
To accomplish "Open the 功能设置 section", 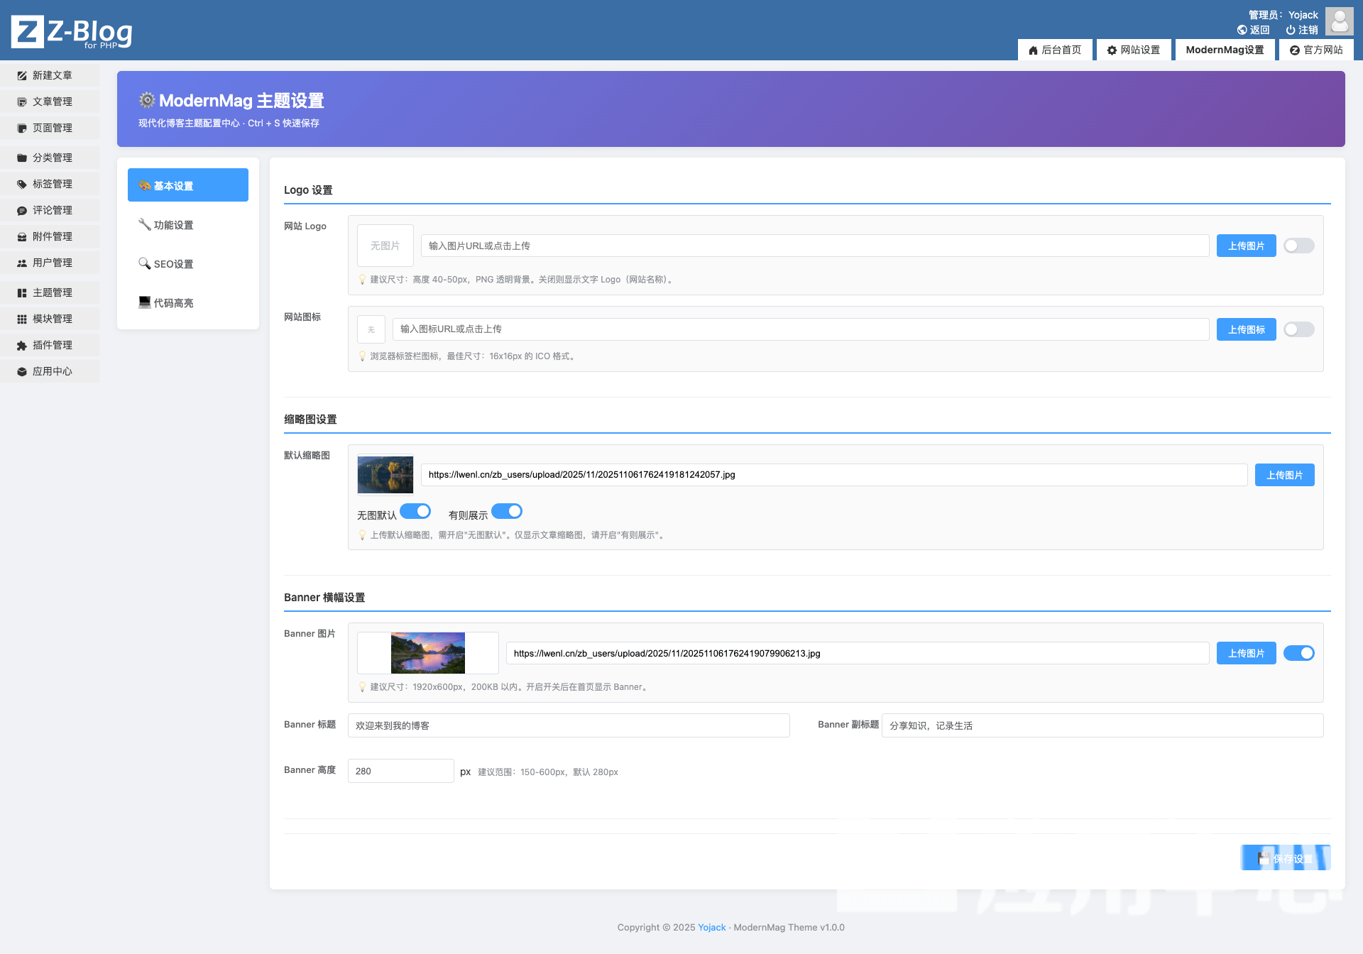I will pyautogui.click(x=173, y=225).
